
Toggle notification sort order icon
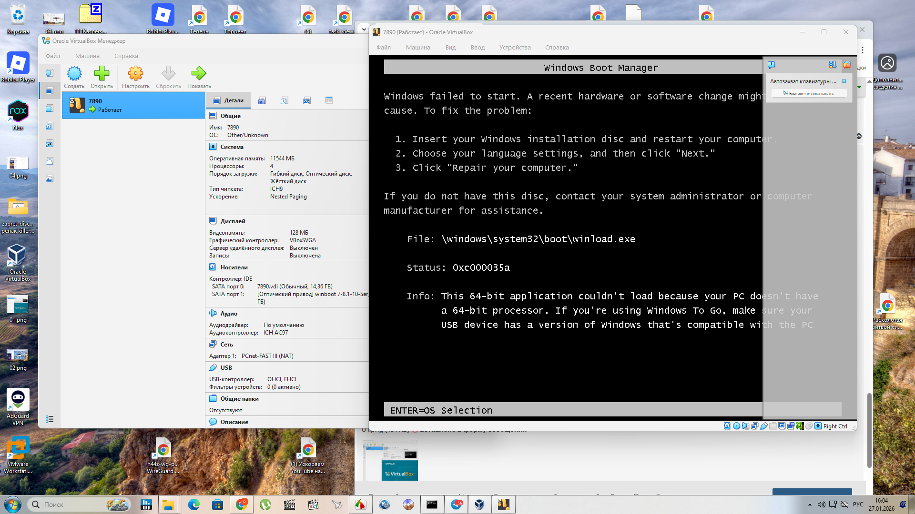(x=833, y=65)
